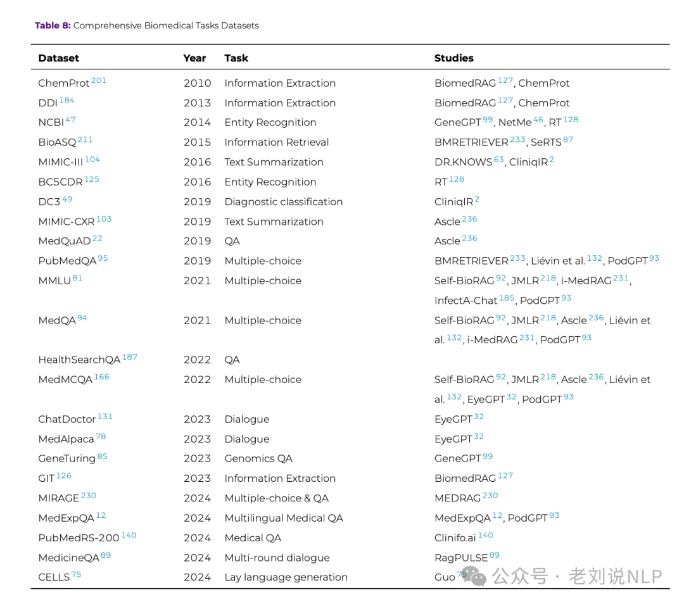Viewport: 684px width, 604px height.
Task: Open citation 187 next to HealthSearchQA
Action: pyautogui.click(x=130, y=356)
